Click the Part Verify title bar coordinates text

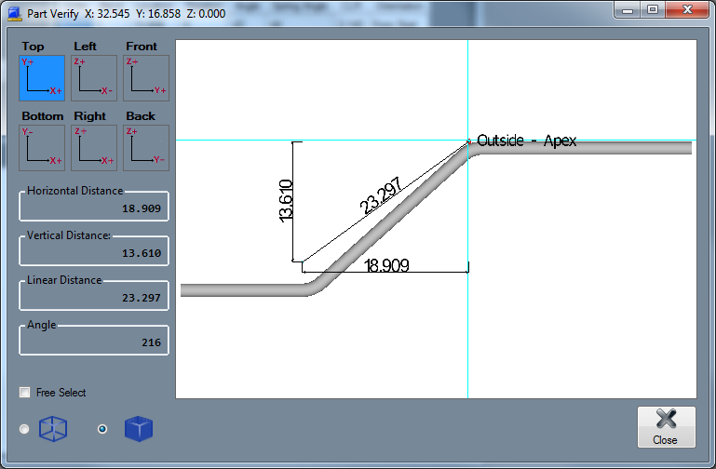[155, 14]
